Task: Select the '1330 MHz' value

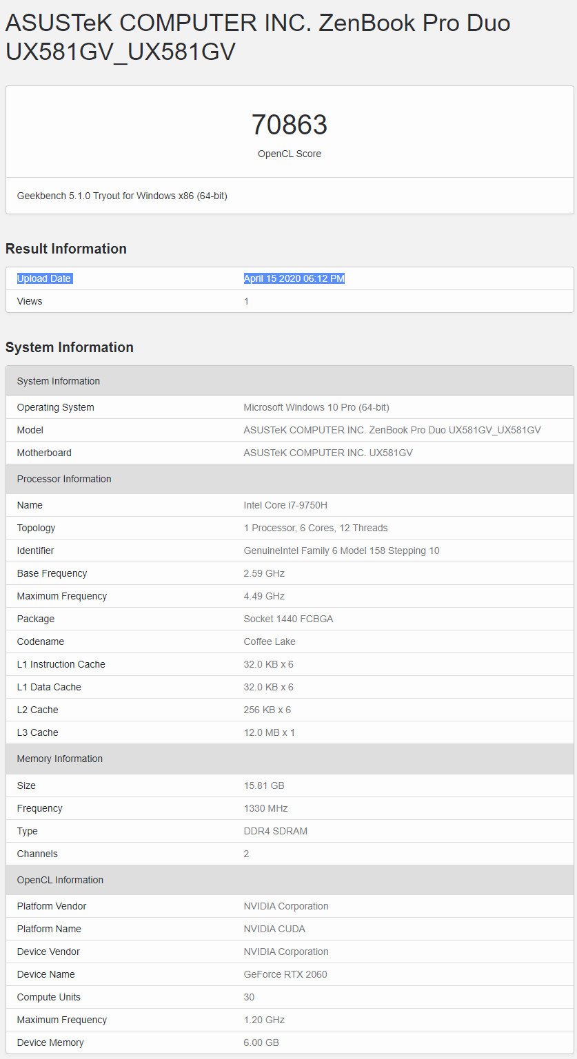Action: (x=266, y=808)
